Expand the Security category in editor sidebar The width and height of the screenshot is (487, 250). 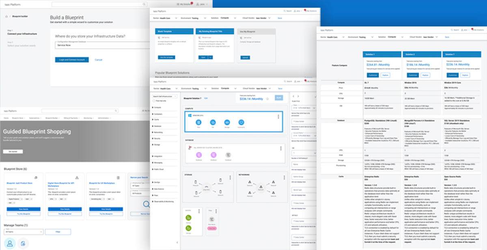157,138
